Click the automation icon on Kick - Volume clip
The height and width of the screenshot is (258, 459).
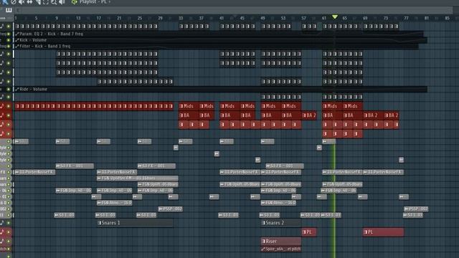point(17,40)
